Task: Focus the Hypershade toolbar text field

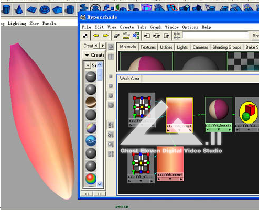Action: coord(215,36)
